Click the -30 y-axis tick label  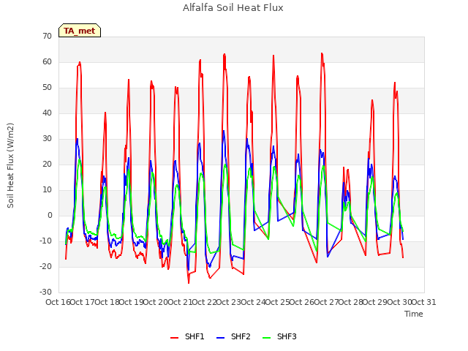click(x=45, y=292)
